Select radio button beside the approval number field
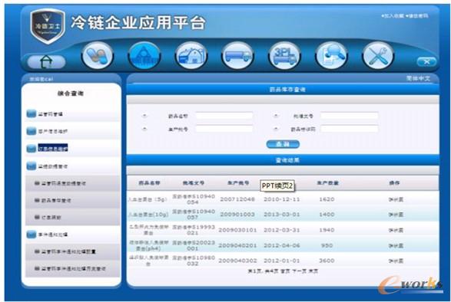The width and height of the screenshot is (451, 302). (x=276, y=116)
